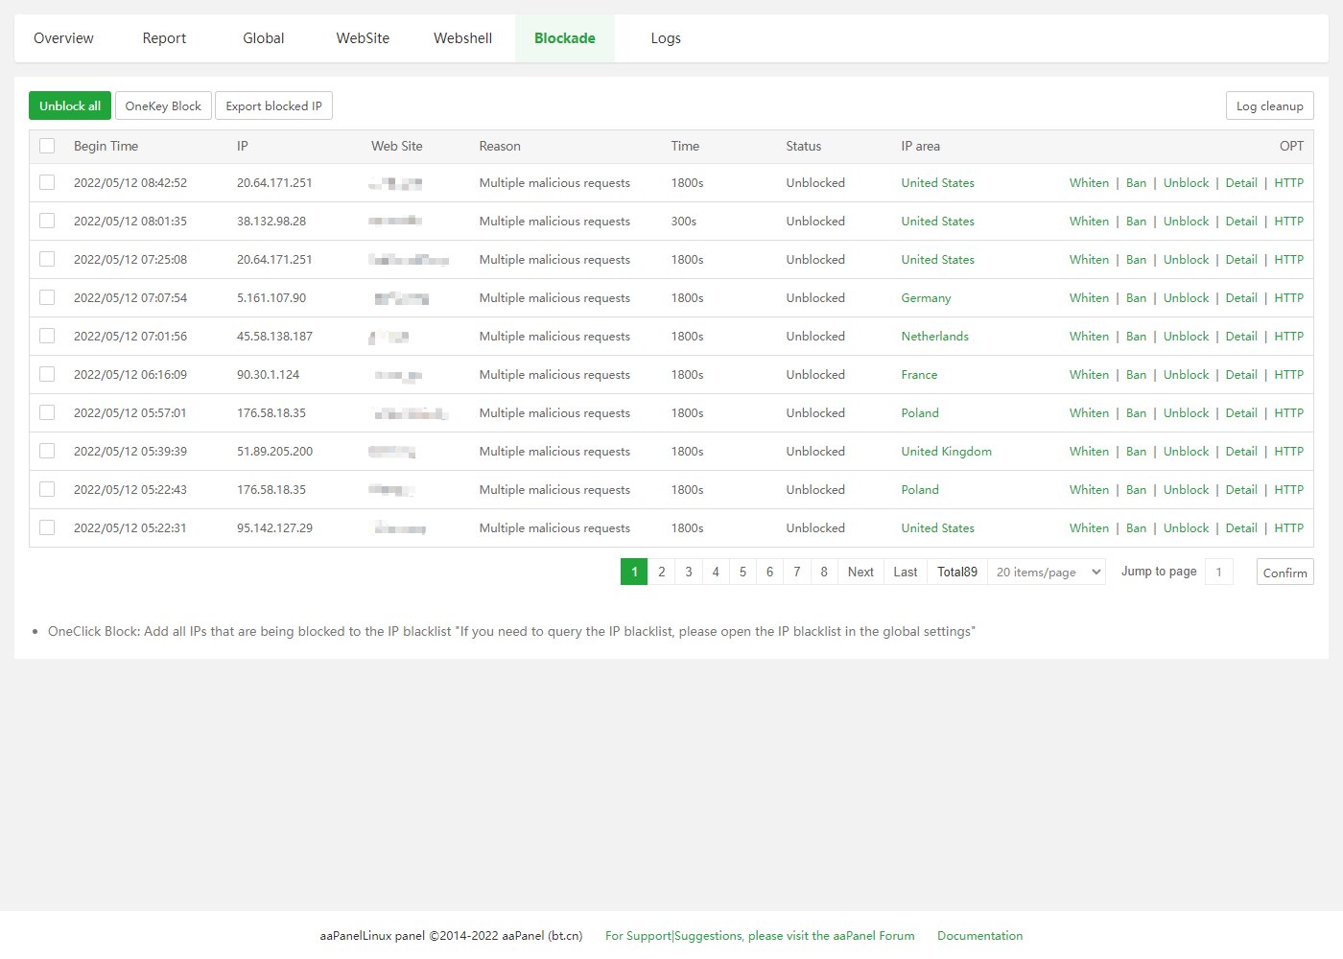This screenshot has width=1343, height=959.
Task: Open the Overview tab
Action: 63,38
